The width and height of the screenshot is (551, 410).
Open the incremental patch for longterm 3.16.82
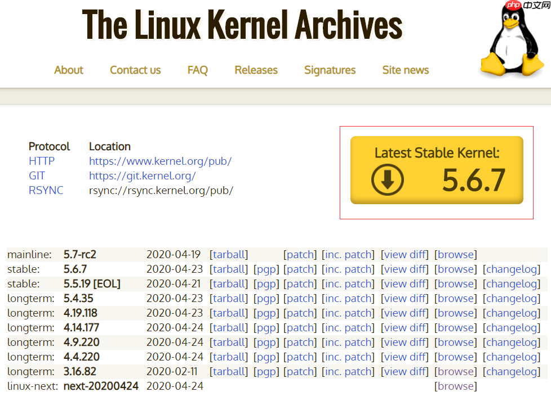click(x=348, y=371)
